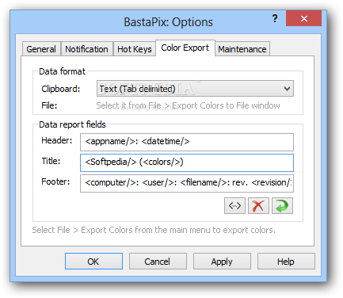Click the 'Select File > Export Colors from the main menu' hint
343x298 pixels.
[154, 230]
